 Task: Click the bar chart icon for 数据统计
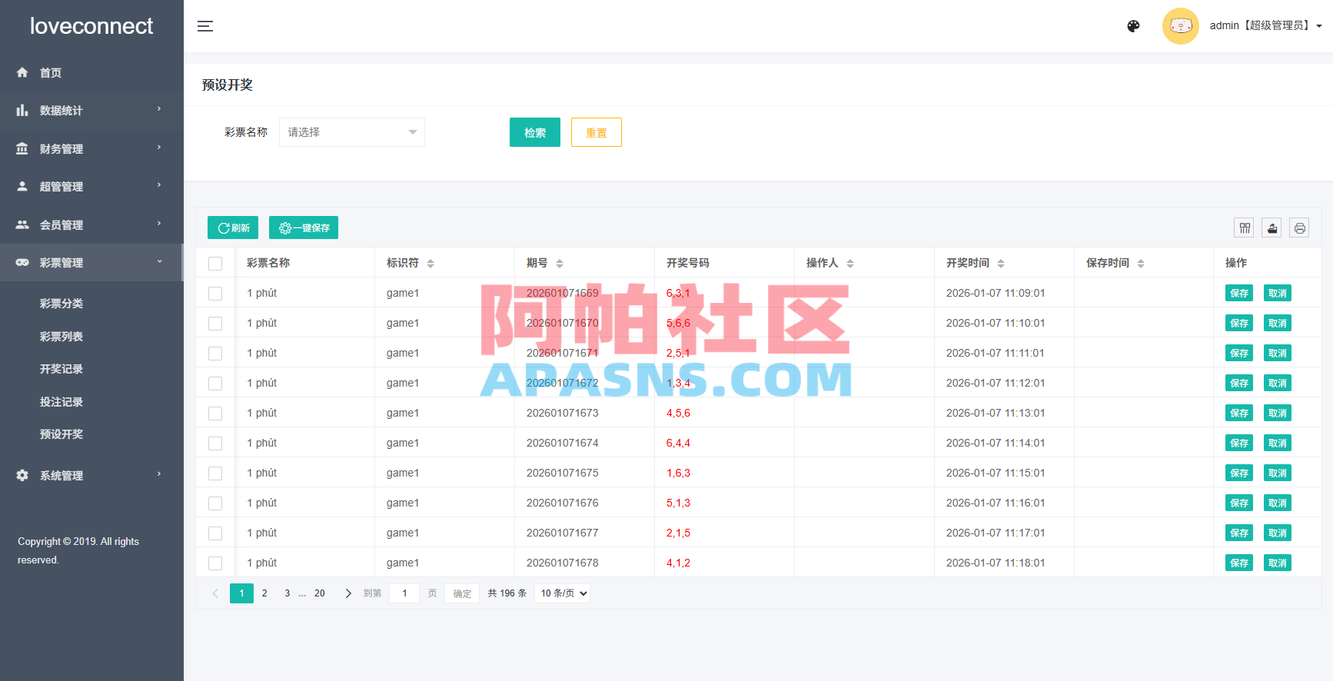(22, 111)
